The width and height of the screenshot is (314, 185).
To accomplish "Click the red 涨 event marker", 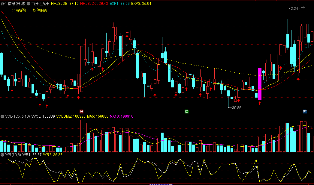I will click(81, 111).
